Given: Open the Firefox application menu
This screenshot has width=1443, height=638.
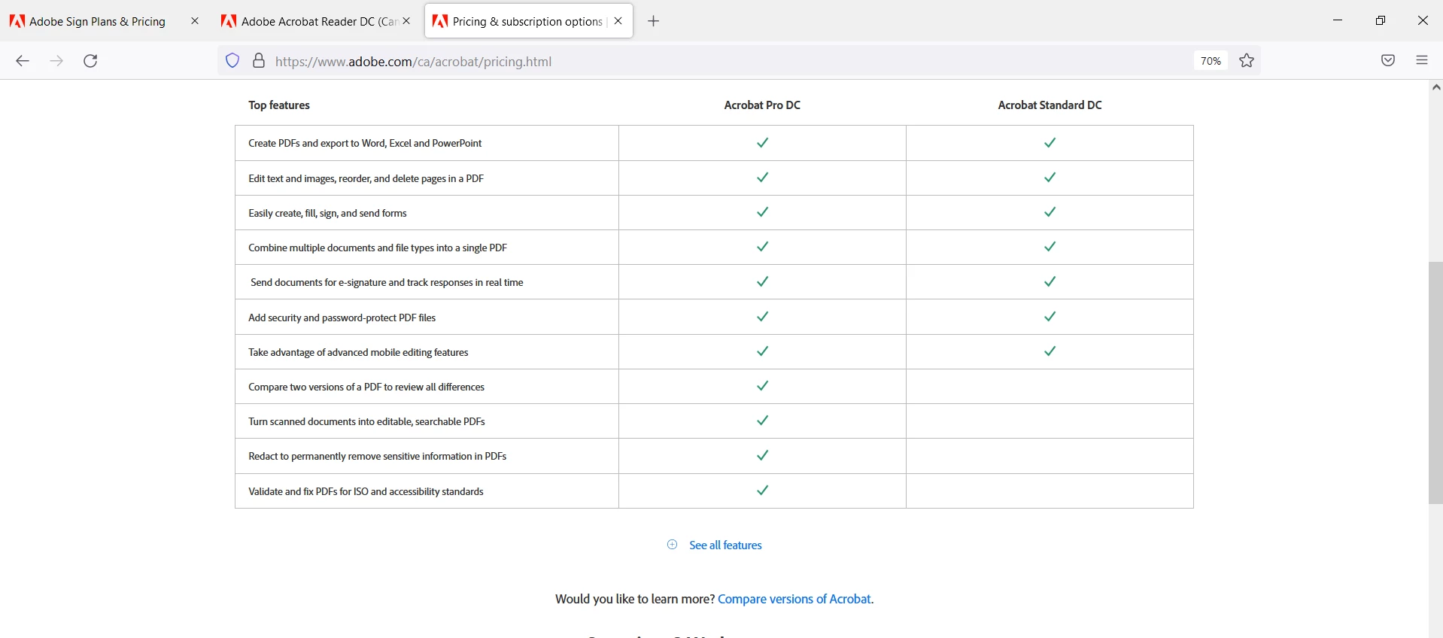Looking at the screenshot, I should pyautogui.click(x=1422, y=61).
